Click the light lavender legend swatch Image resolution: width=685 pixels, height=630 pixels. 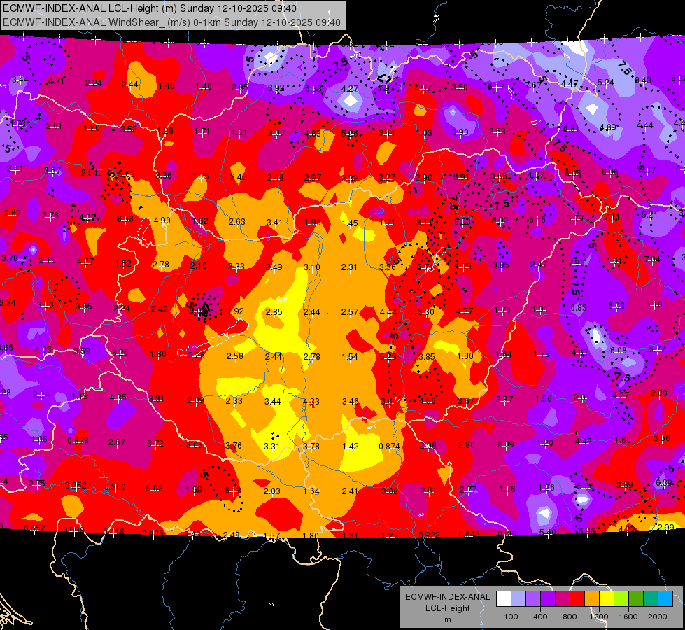click(518, 599)
